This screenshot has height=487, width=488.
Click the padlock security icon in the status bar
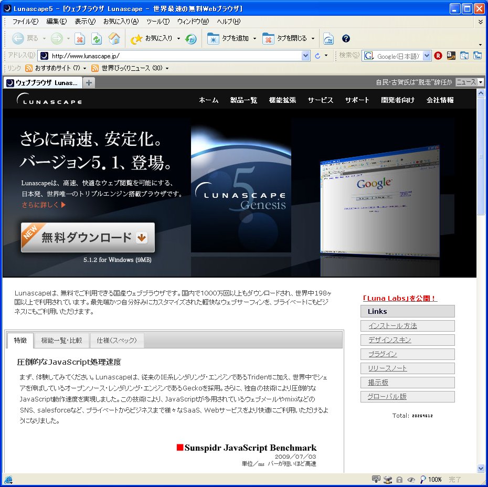click(399, 480)
